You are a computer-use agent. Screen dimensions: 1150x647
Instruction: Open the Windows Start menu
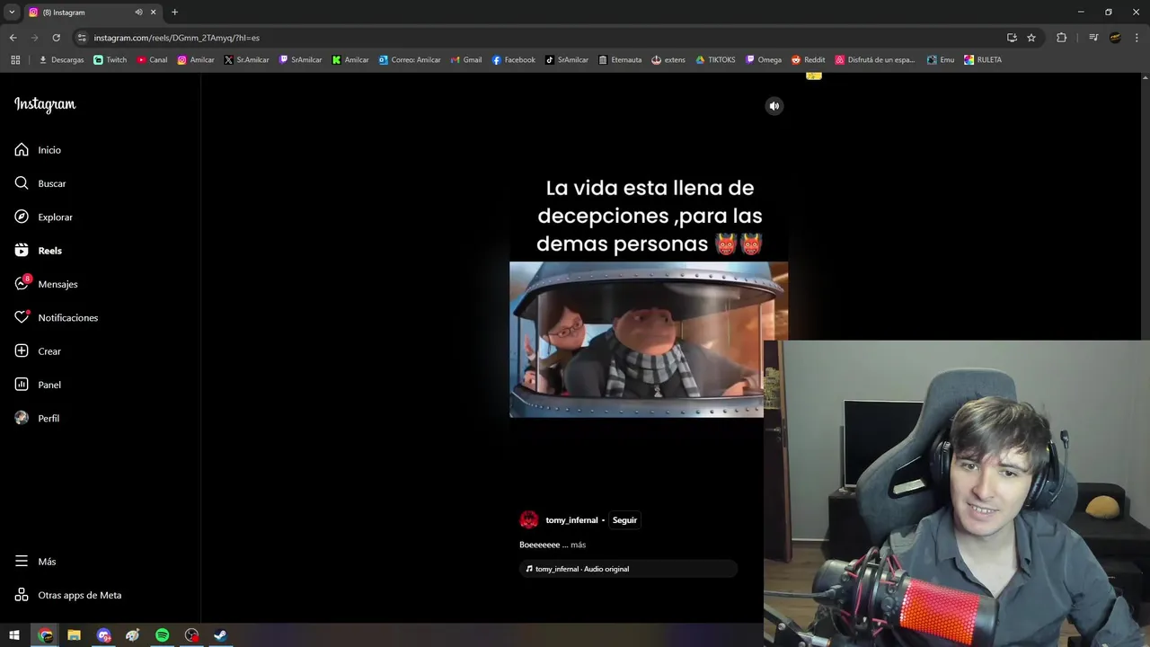(x=14, y=635)
